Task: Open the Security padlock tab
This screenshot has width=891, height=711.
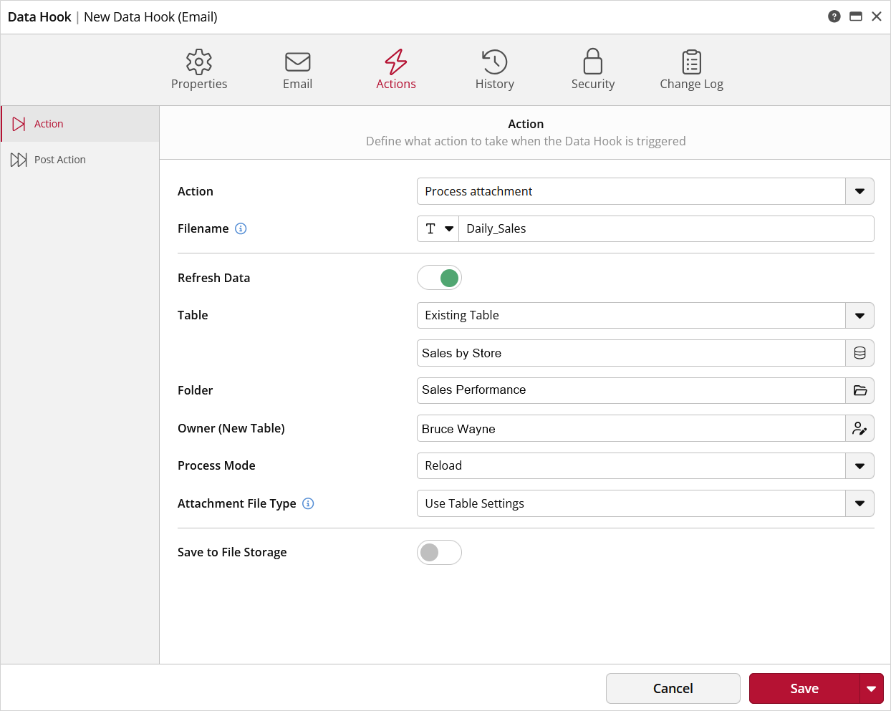Action: pos(593,69)
